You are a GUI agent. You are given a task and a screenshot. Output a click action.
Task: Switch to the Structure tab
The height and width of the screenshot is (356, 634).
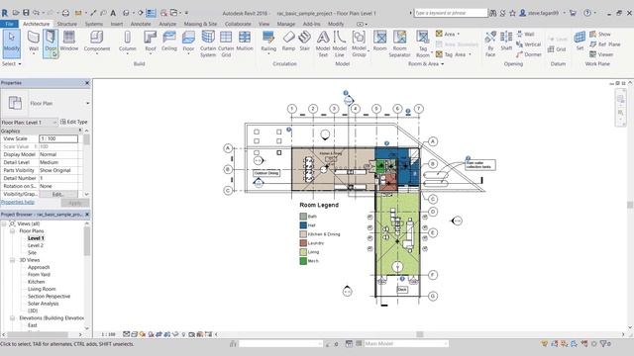(66, 24)
